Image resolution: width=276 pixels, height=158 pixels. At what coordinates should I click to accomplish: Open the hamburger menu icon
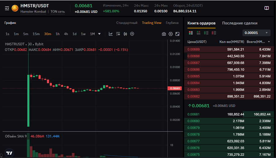point(7,8)
